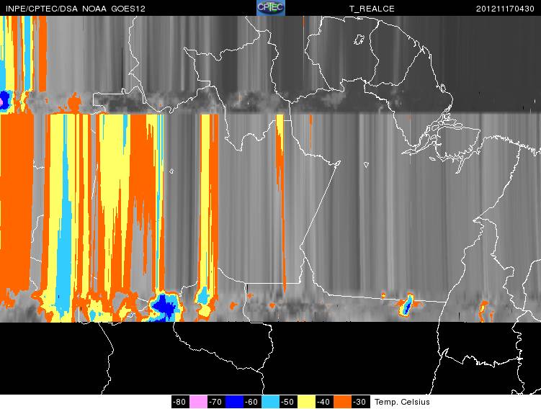Click the T_REALCE product label

point(372,9)
